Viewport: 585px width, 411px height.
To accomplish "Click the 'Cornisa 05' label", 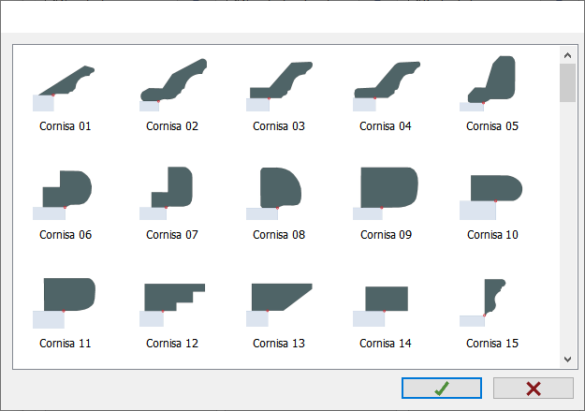I will point(492,126).
